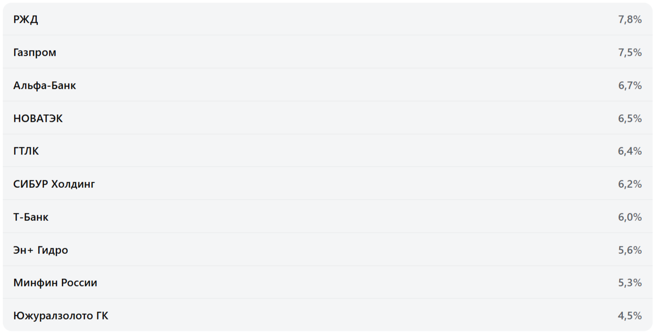
Task: Select the 6,5% share for НОВАТЭК
Action: 630,118
